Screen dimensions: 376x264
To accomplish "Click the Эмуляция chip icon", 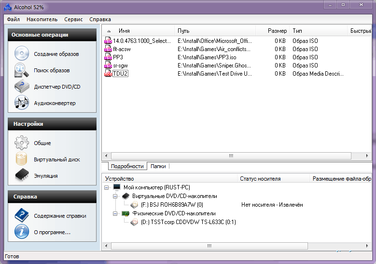I will (x=22, y=175).
